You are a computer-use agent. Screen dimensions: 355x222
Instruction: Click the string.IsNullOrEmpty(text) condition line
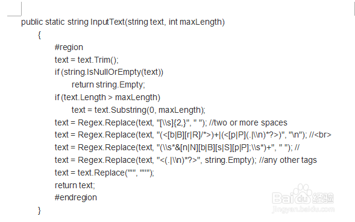coord(109,72)
